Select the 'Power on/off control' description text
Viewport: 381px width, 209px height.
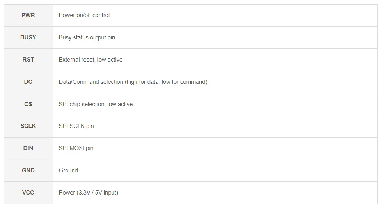point(84,15)
